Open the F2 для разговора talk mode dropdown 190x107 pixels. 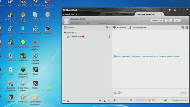180,100
